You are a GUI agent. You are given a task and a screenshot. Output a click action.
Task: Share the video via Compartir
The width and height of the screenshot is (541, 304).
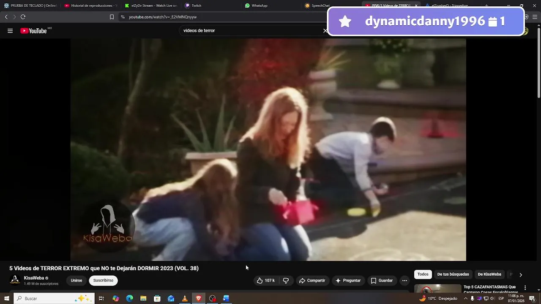312,280
